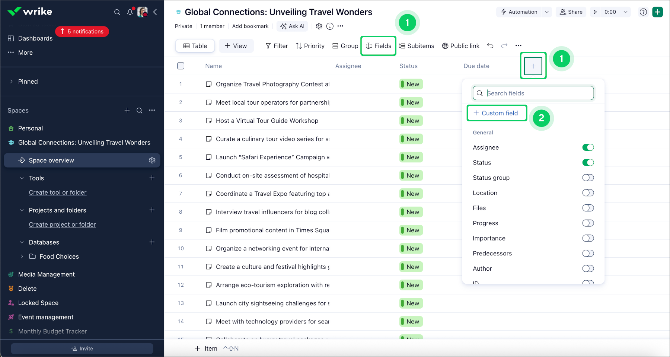
Task: Disable the Assignee field toggle
Action: click(588, 147)
